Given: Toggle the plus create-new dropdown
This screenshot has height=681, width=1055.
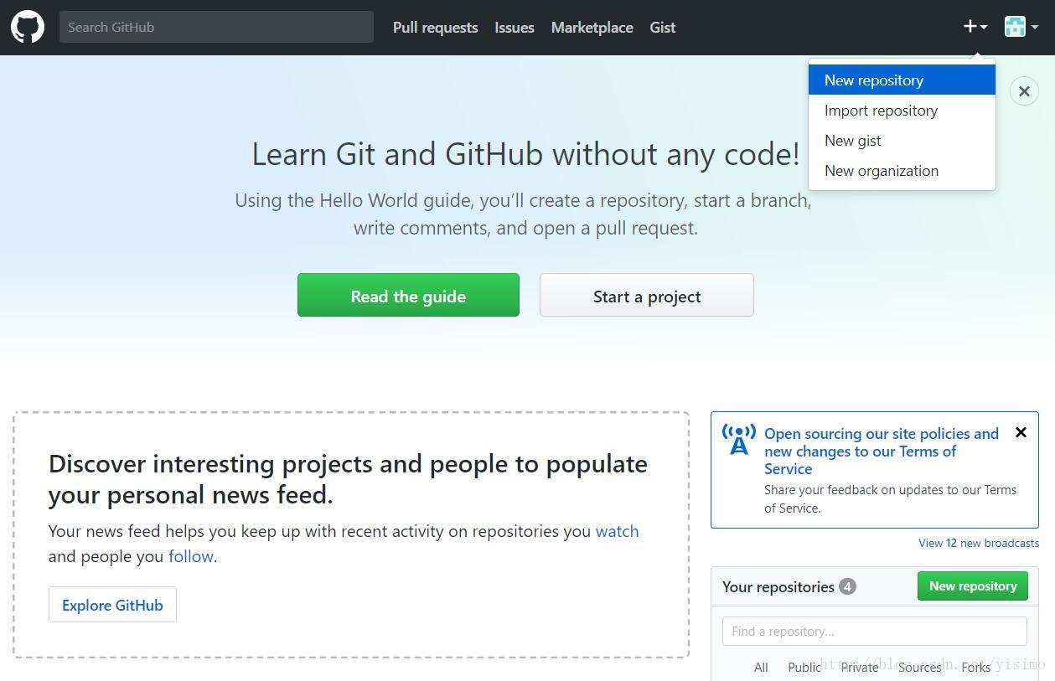Looking at the screenshot, I should coord(975,27).
